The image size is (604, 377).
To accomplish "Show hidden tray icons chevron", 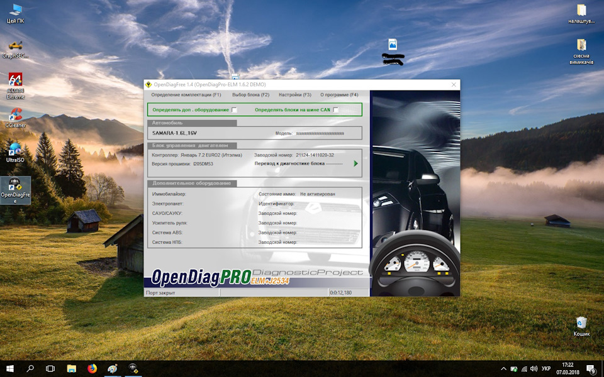I will click(503, 369).
